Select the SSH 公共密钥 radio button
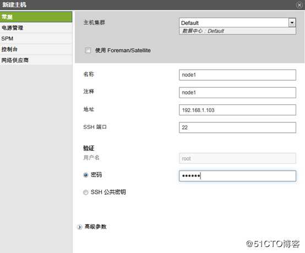305x253 pixels. pyautogui.click(x=85, y=192)
